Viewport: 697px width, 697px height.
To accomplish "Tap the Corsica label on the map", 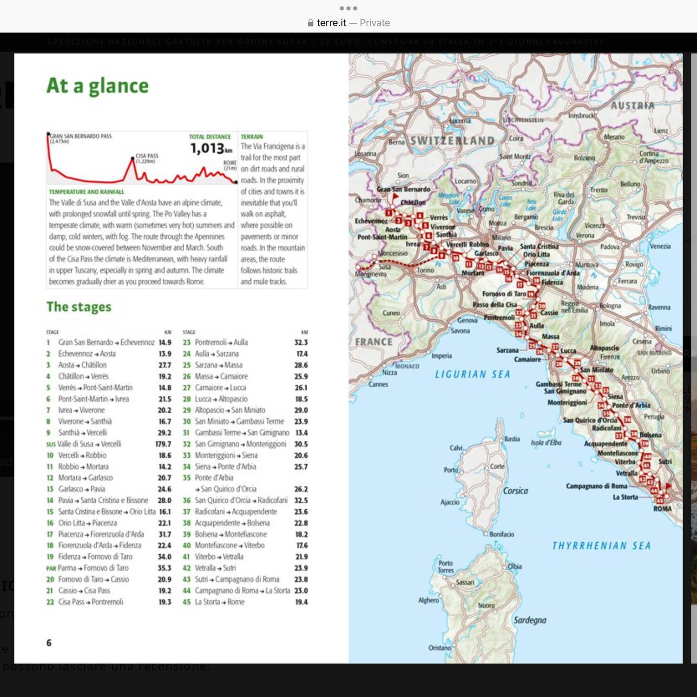I will click(515, 491).
